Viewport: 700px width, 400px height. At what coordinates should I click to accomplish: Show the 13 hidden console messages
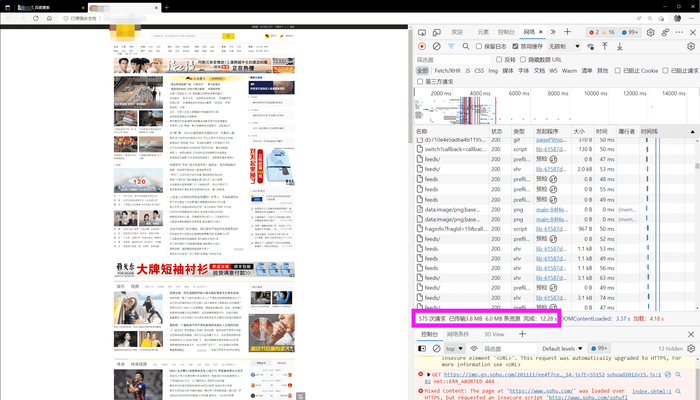[671, 349]
